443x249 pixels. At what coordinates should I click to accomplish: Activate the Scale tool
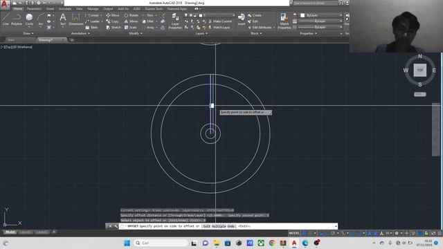tap(130, 28)
